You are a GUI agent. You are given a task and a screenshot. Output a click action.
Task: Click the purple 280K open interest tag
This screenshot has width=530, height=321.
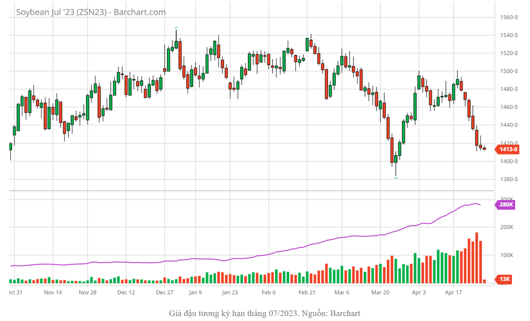[x=505, y=205]
